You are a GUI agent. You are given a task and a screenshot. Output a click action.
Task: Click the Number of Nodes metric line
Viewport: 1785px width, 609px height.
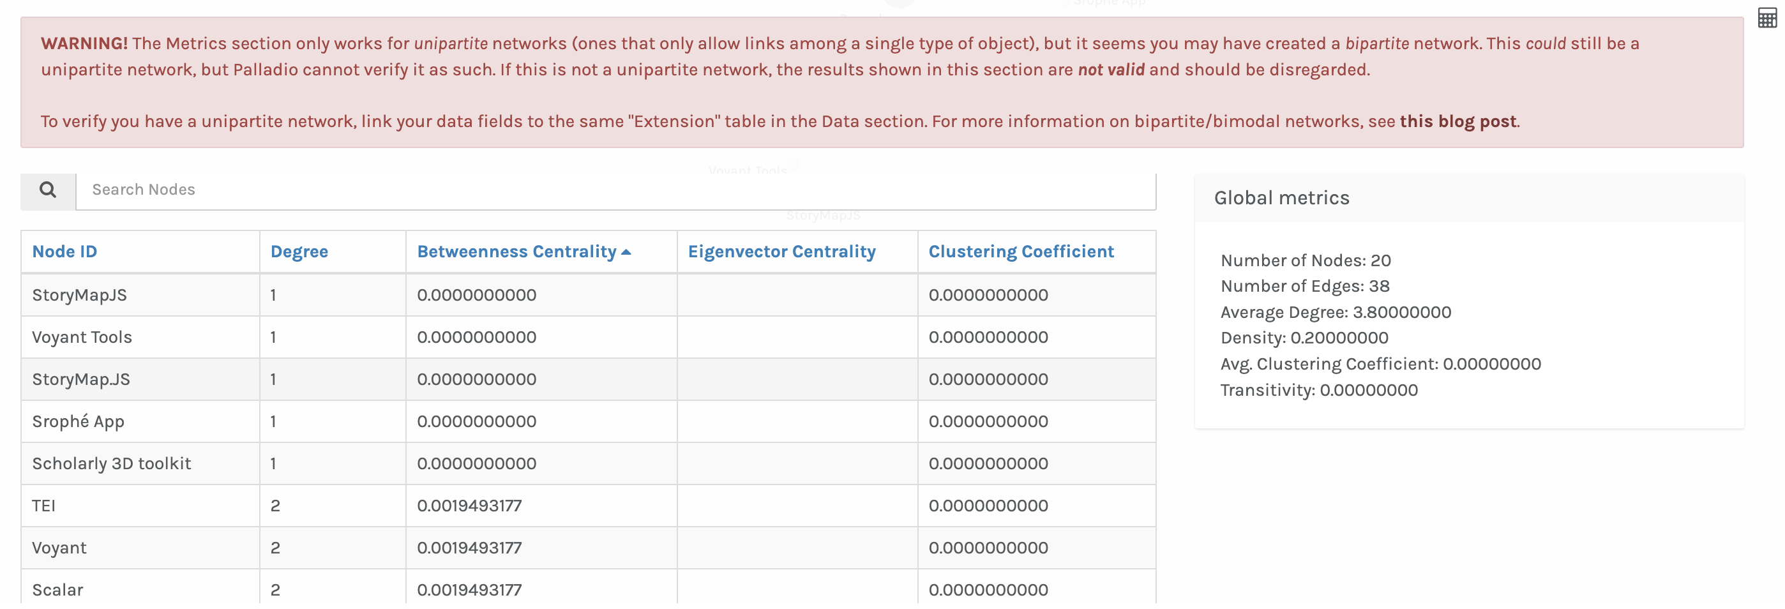point(1305,260)
